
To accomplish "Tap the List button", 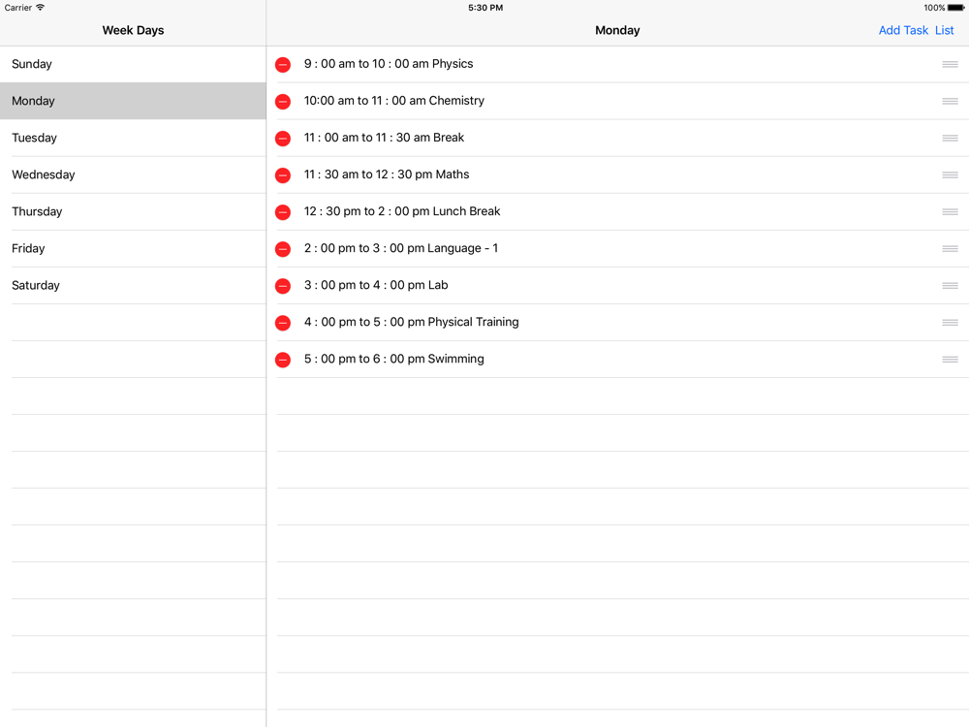I will (944, 30).
